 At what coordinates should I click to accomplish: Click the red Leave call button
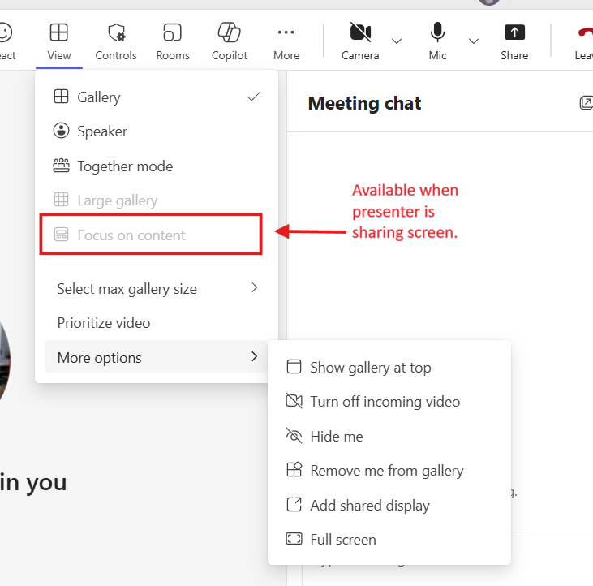(582, 41)
